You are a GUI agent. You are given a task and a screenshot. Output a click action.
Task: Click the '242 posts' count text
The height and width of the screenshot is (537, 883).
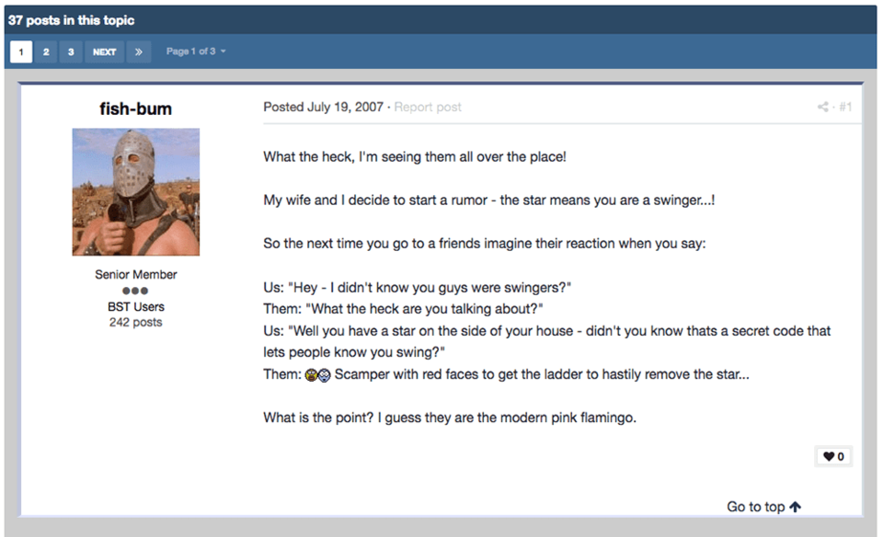coord(136,322)
